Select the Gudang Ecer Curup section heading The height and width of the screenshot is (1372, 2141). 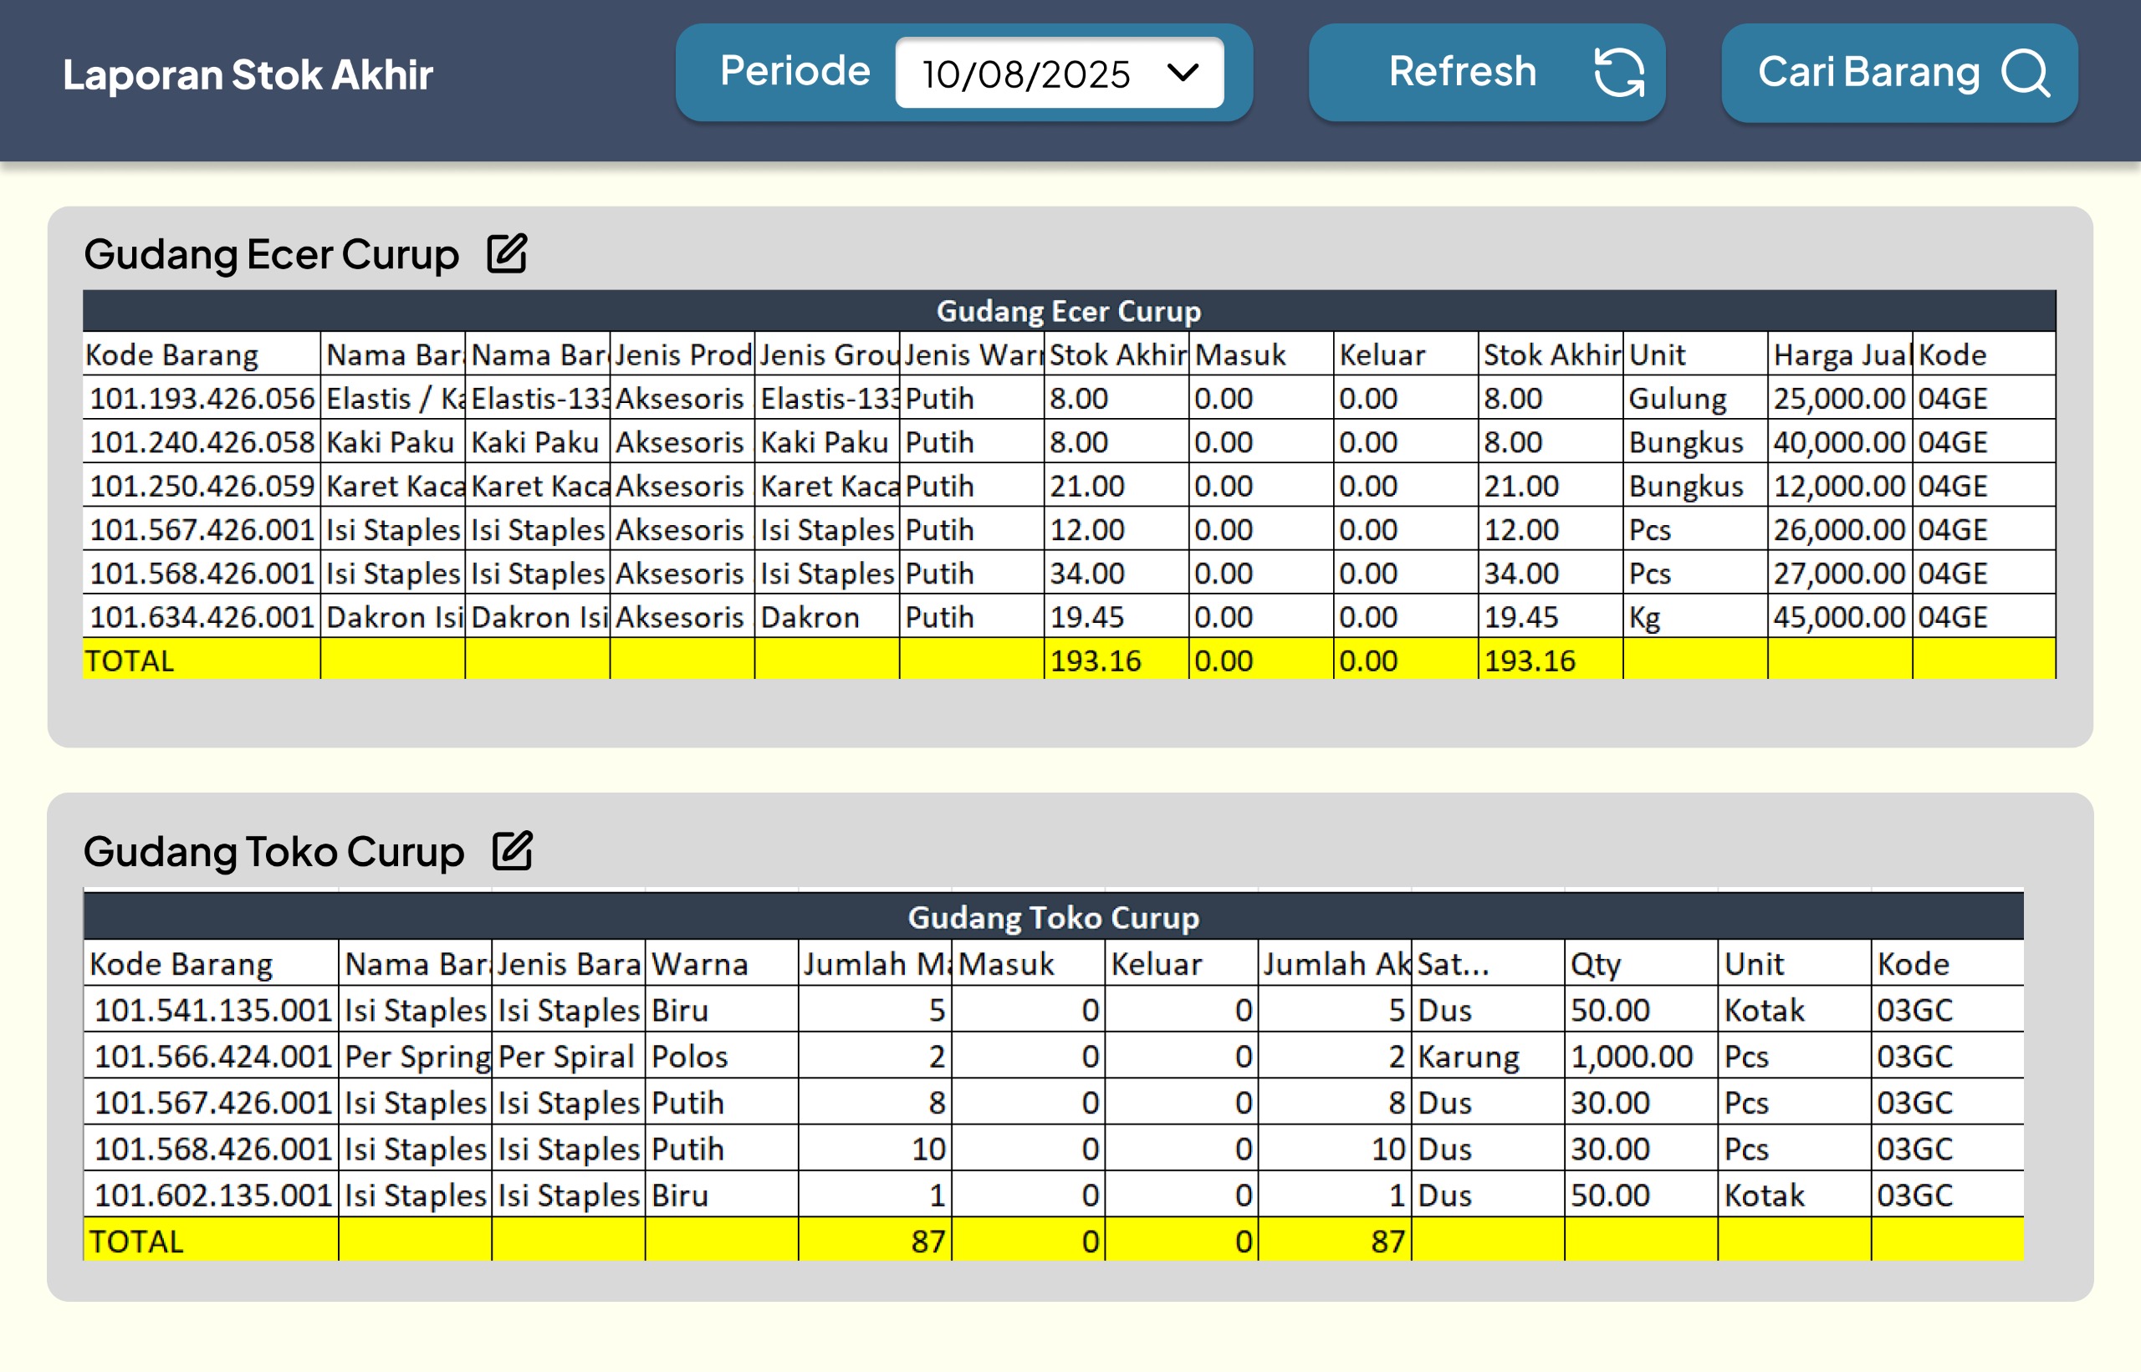[272, 255]
